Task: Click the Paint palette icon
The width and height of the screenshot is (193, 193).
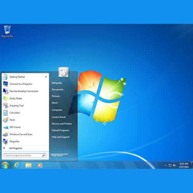Action: coord(5,120)
